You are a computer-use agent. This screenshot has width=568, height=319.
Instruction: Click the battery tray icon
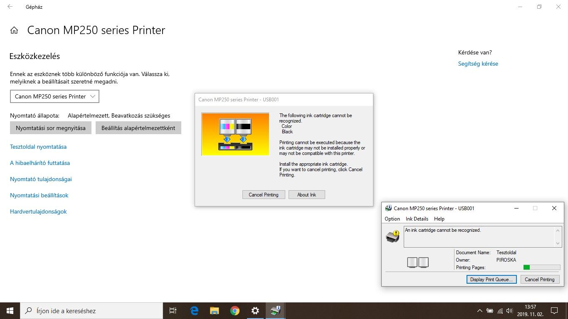[490, 311]
